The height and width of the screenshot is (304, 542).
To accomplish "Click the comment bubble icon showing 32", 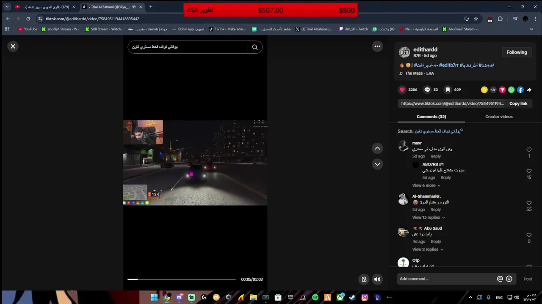I will [427, 90].
